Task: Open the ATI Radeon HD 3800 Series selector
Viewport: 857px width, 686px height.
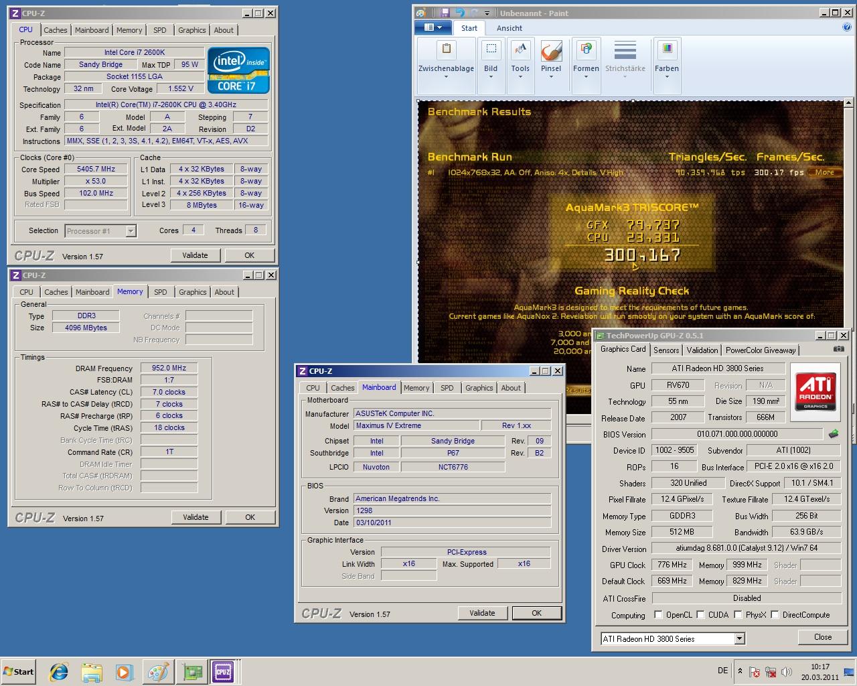Action: coord(673,638)
